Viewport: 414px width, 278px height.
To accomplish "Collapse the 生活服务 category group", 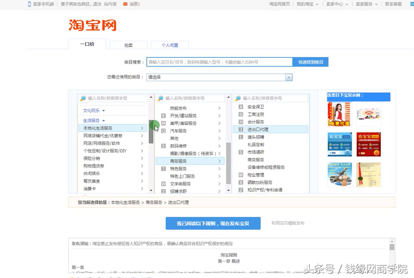I will [94, 121].
